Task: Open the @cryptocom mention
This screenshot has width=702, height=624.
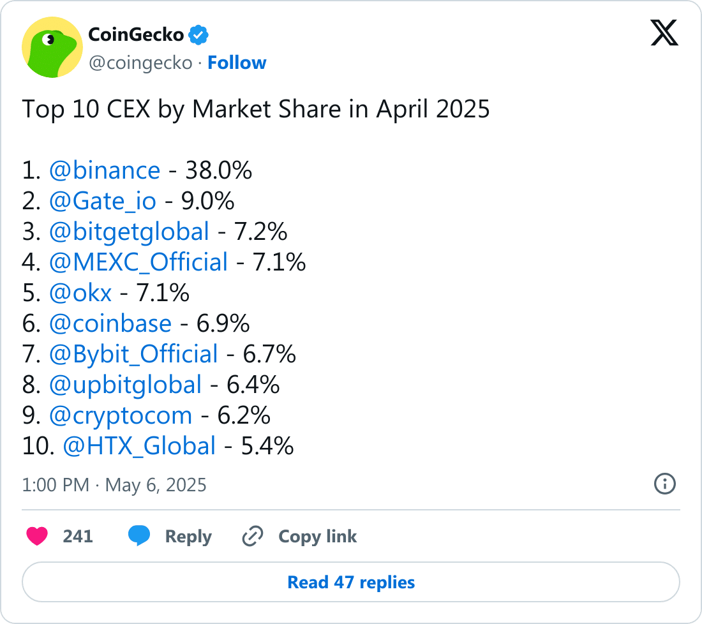Action: (121, 416)
